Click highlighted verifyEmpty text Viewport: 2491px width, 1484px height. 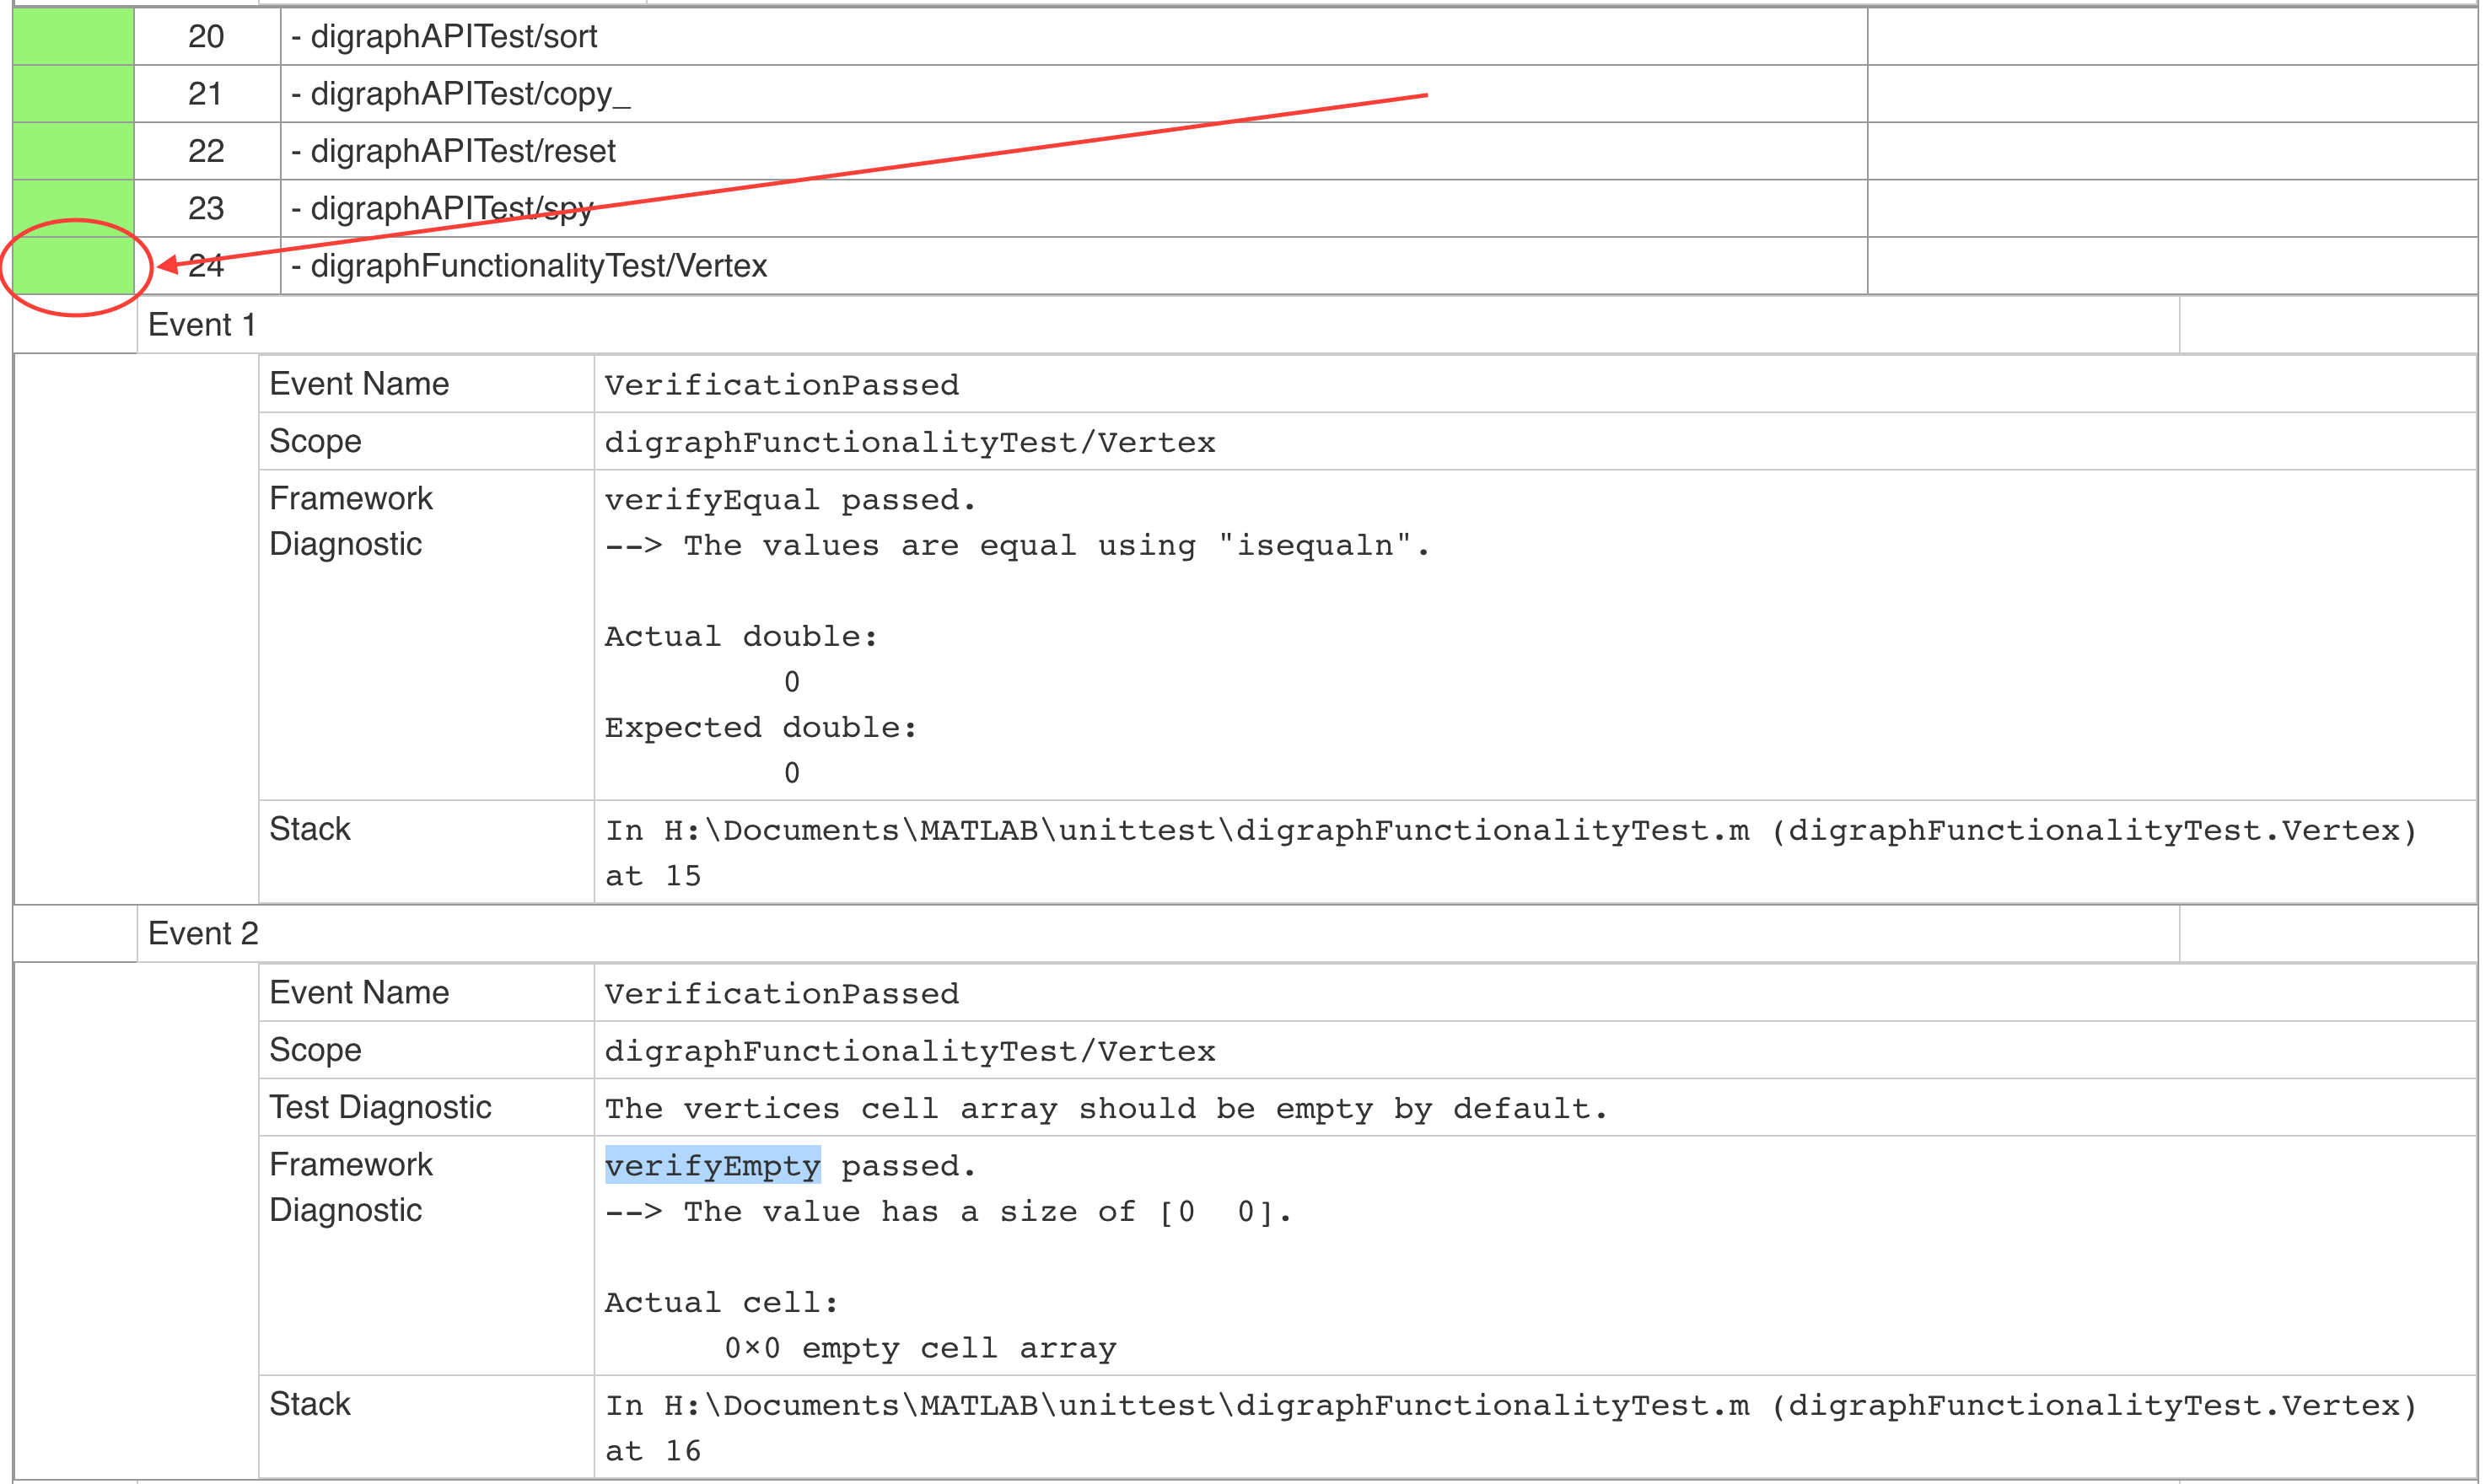click(712, 1166)
